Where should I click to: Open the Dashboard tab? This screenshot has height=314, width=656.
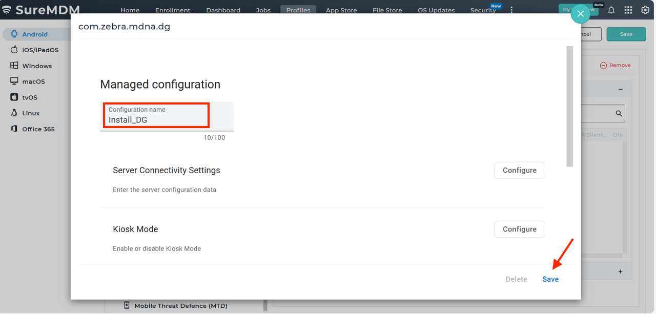pos(223,10)
